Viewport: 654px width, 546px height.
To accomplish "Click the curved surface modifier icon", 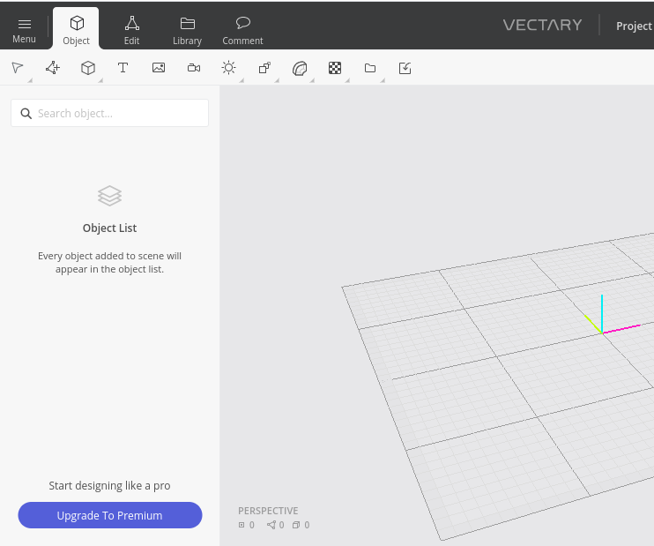I will pyautogui.click(x=300, y=68).
